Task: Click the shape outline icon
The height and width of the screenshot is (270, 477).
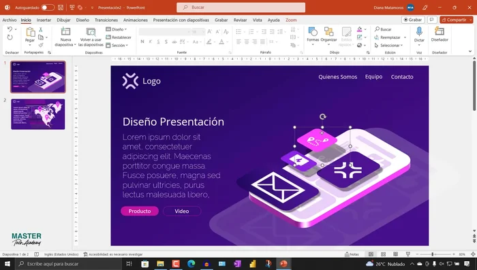Action: point(360,37)
